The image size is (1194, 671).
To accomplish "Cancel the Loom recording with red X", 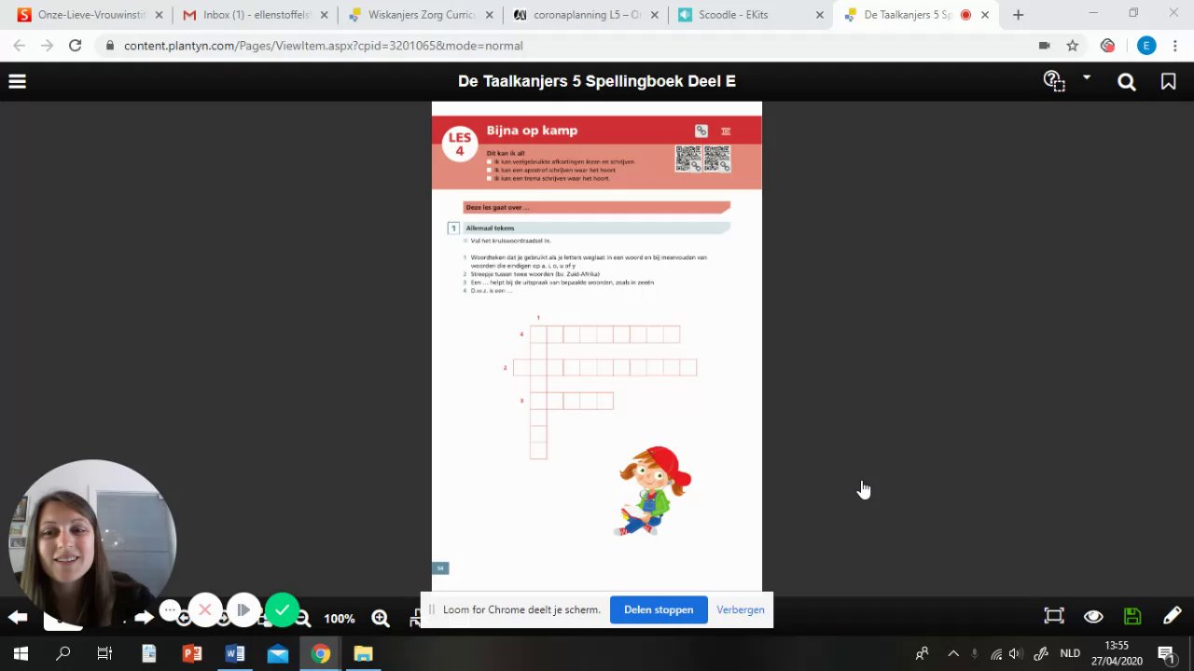I will [x=205, y=610].
